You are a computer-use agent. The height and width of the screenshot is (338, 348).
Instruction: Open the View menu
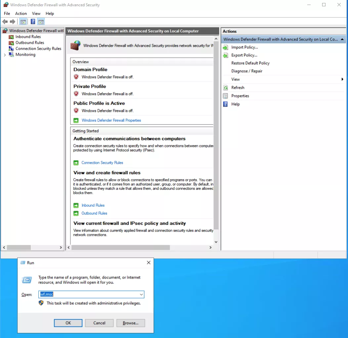pos(36,14)
